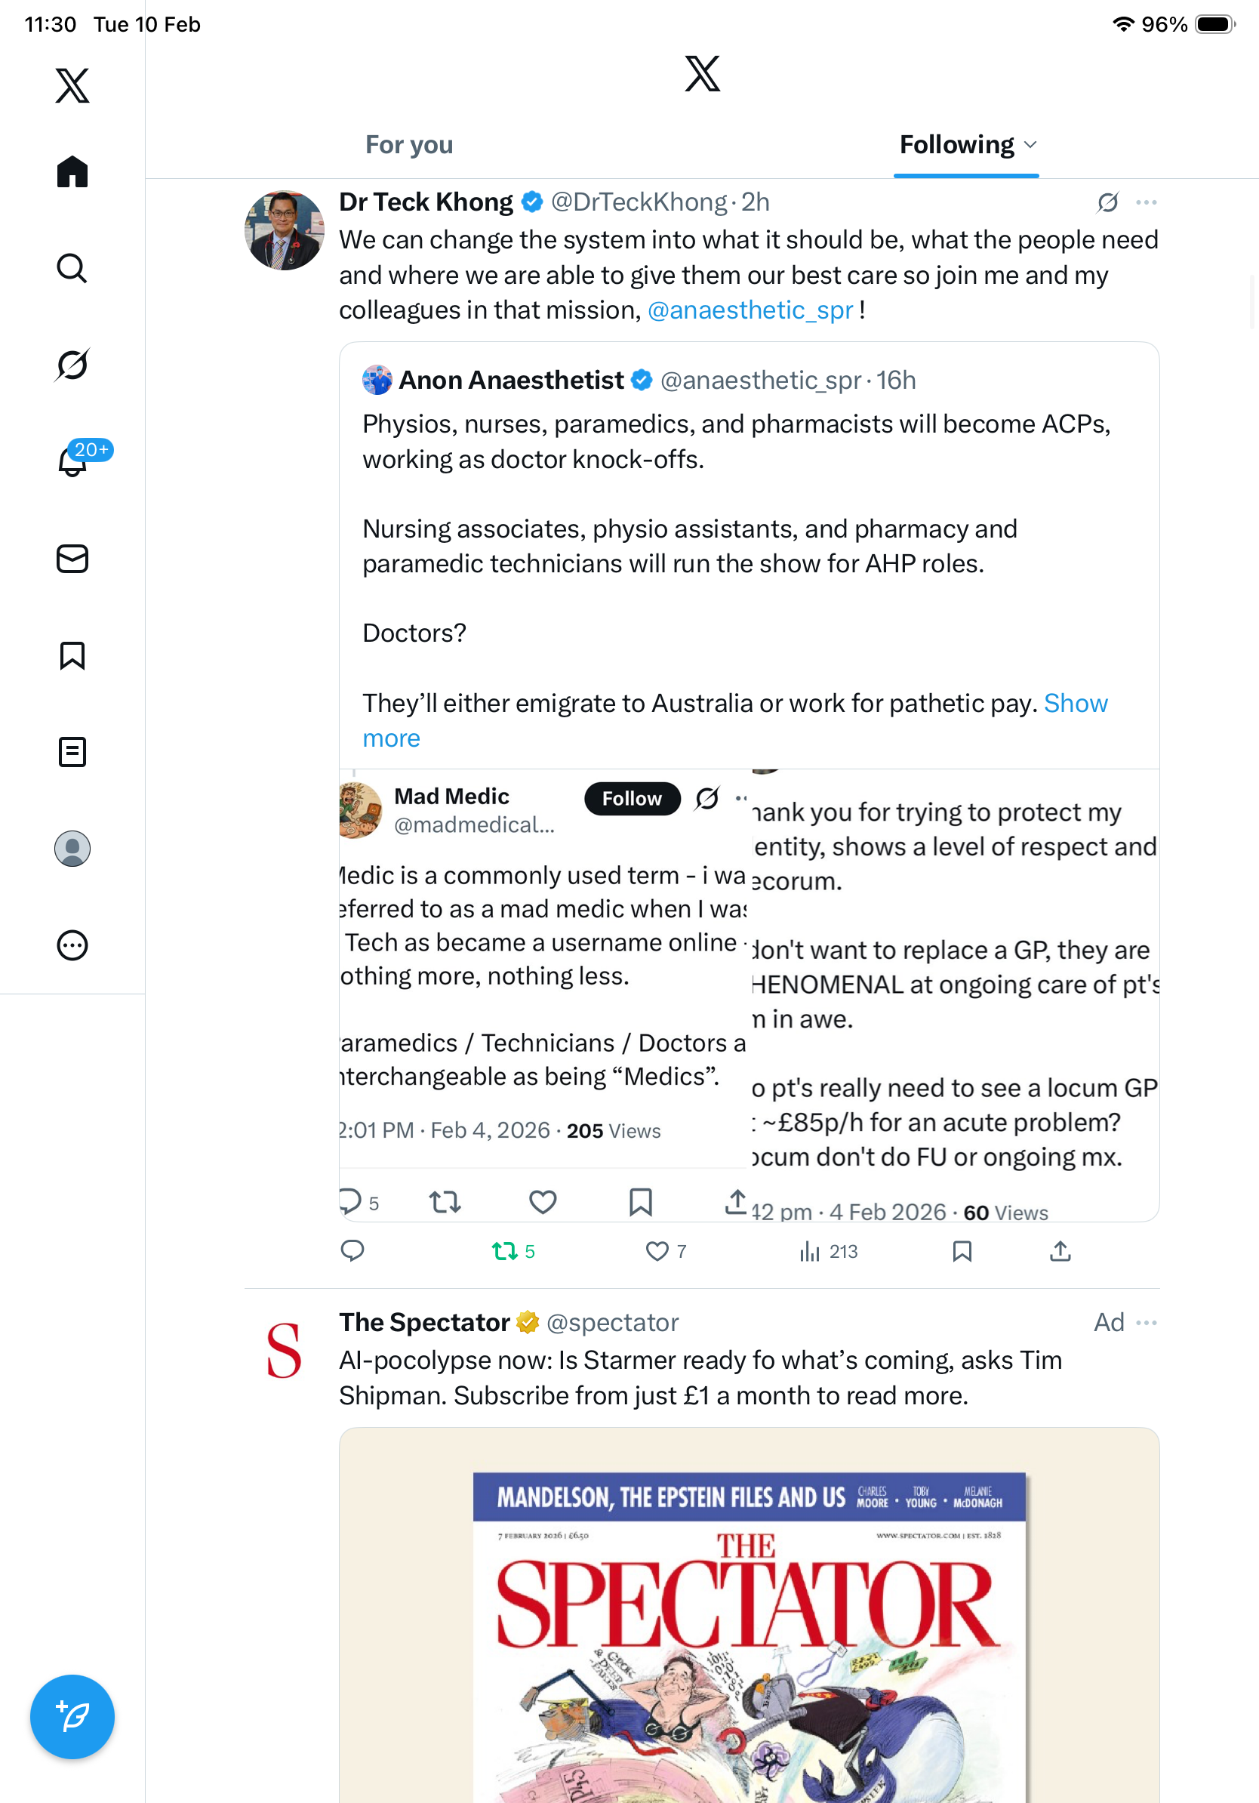
Task: Open the @anaesthetic_spr mention link
Action: (750, 310)
